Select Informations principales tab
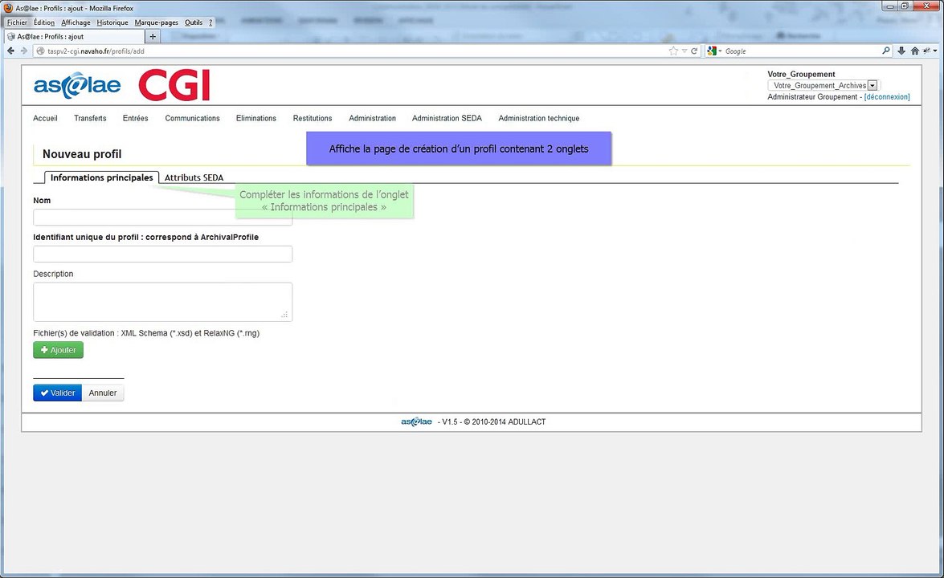 [x=102, y=177]
